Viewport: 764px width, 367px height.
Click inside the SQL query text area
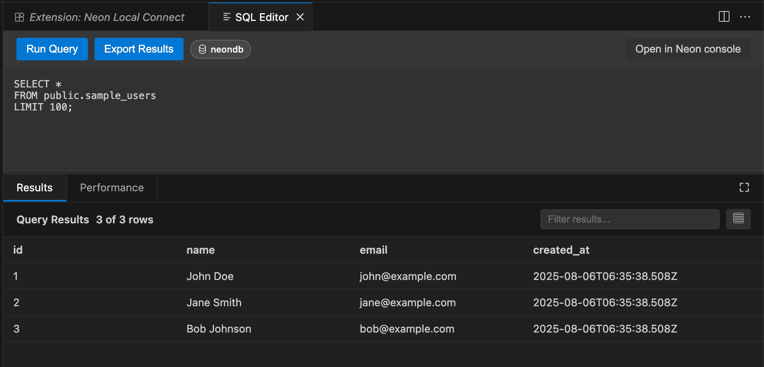pos(370,131)
